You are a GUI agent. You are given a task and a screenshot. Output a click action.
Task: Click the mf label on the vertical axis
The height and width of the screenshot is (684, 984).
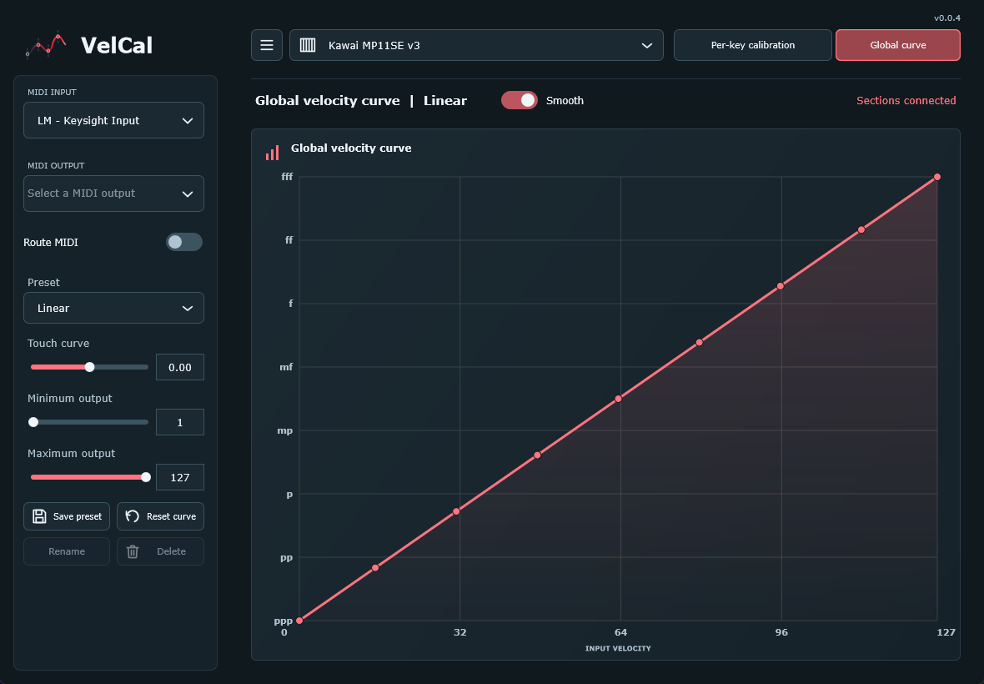click(286, 367)
